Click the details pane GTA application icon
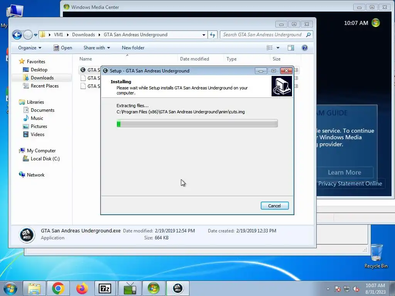Viewport: 395px width, 296px height. (x=27, y=235)
